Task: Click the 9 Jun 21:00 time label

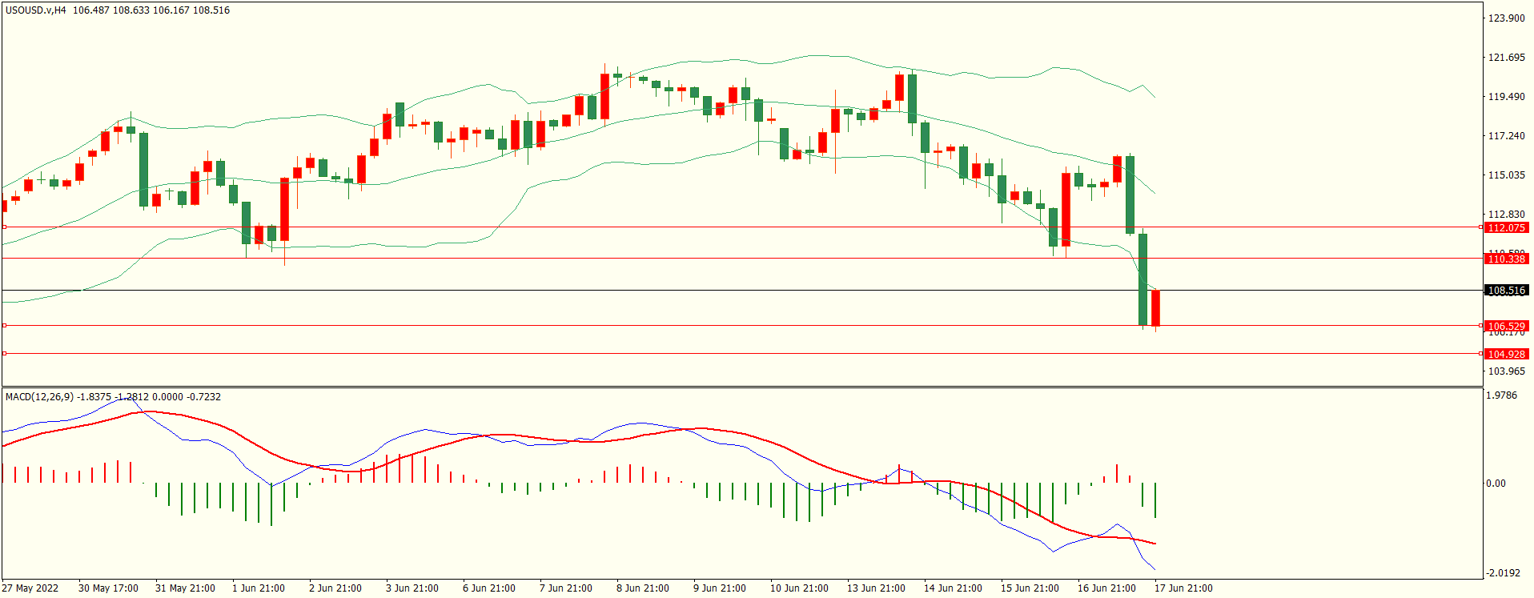Action: point(720,588)
